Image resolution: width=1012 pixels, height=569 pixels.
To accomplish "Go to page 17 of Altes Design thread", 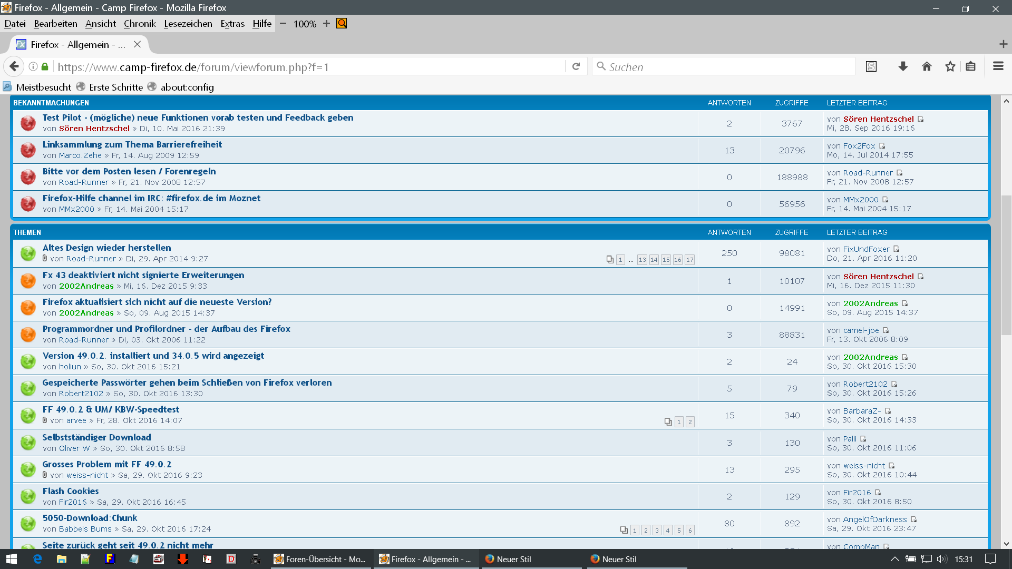I will (689, 260).
